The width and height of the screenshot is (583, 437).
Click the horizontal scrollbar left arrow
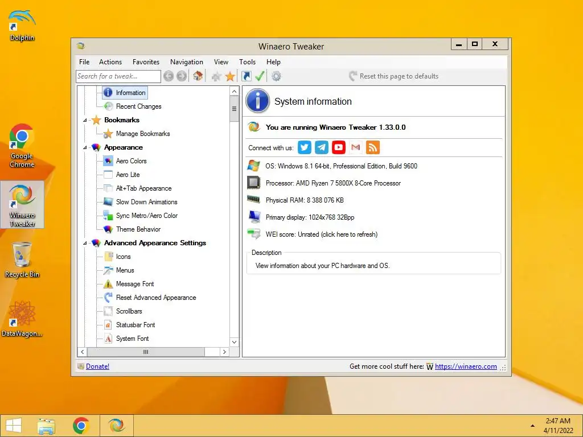[82, 352]
